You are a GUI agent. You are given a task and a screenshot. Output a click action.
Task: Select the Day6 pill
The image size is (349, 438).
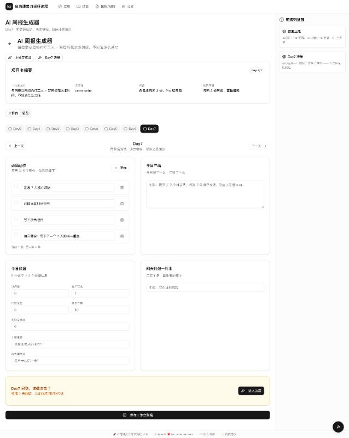130,129
